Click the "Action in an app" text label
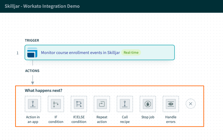This screenshot has width=223, height=140. click(x=33, y=119)
